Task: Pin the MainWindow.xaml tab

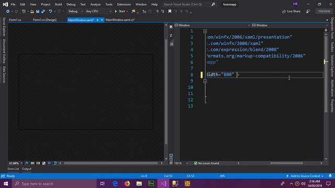Action: click(x=97, y=20)
